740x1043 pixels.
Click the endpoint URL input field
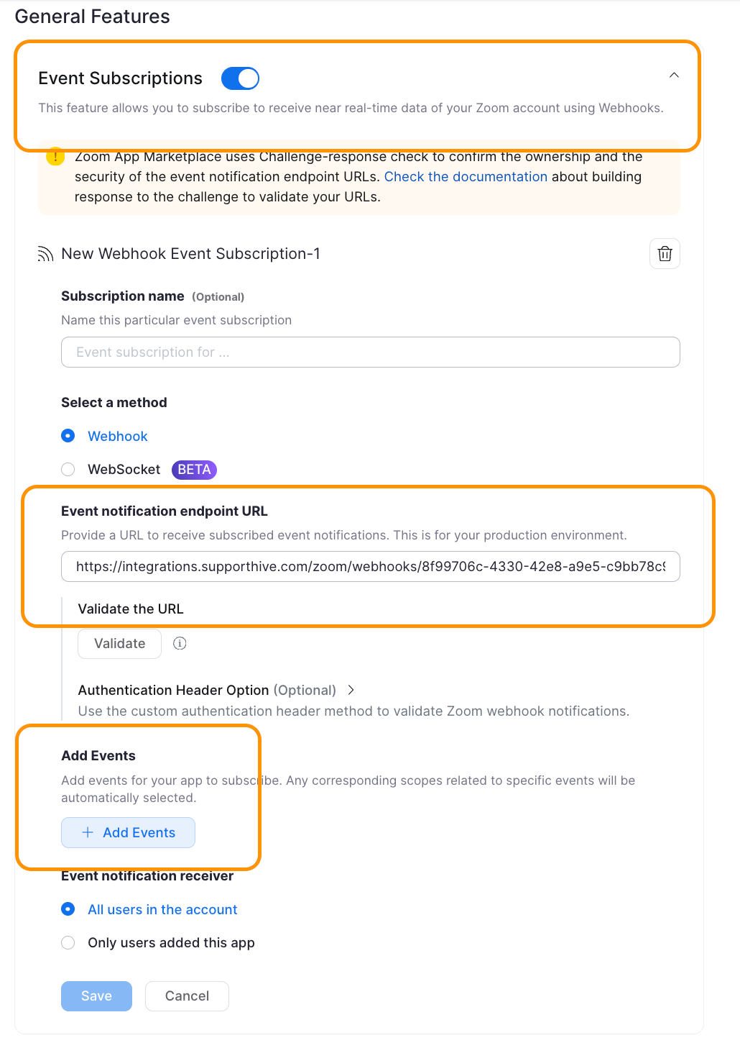(x=371, y=567)
